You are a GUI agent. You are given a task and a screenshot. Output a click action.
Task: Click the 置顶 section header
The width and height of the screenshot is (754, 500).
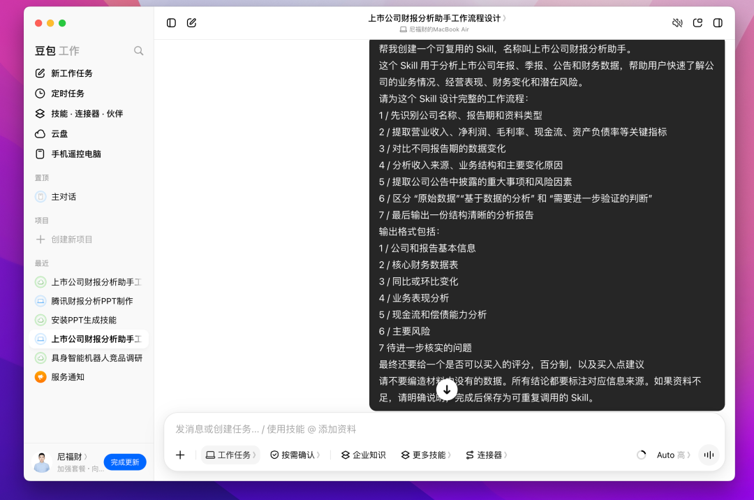click(42, 177)
